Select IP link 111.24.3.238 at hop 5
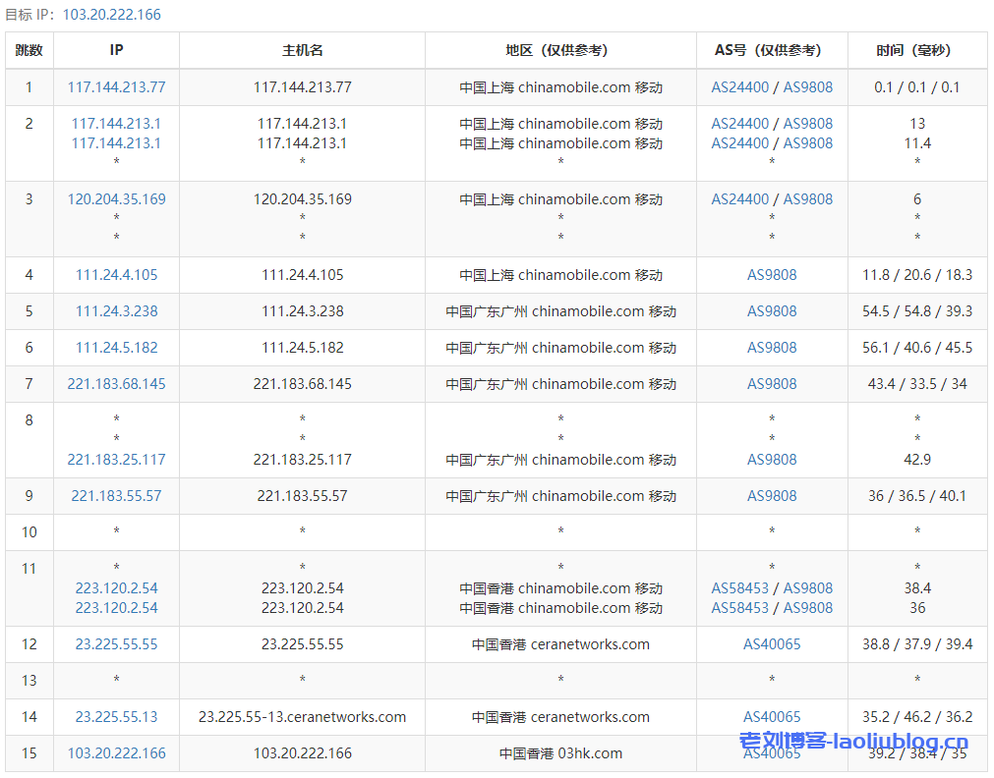The height and width of the screenshot is (778, 994). 116,311
